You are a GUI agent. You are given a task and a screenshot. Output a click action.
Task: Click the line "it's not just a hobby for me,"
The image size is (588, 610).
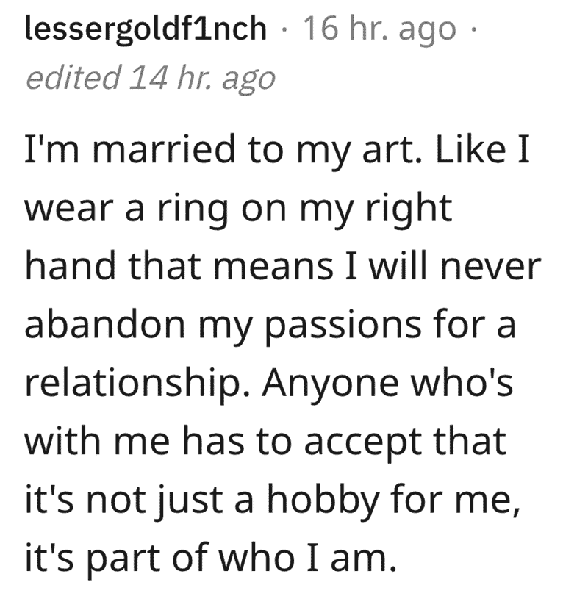click(x=272, y=501)
